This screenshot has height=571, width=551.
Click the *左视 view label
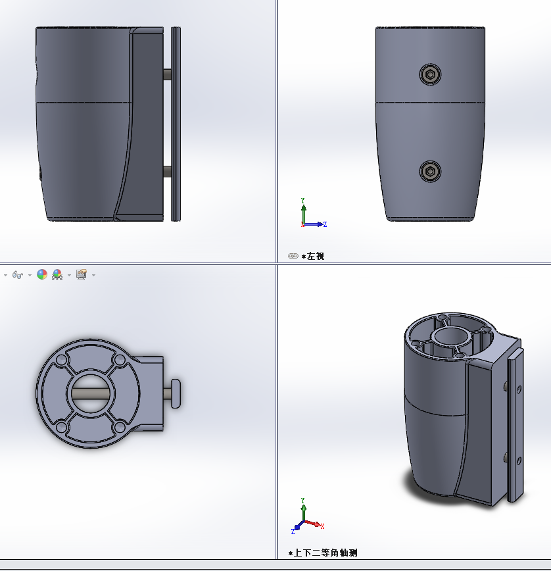(313, 256)
